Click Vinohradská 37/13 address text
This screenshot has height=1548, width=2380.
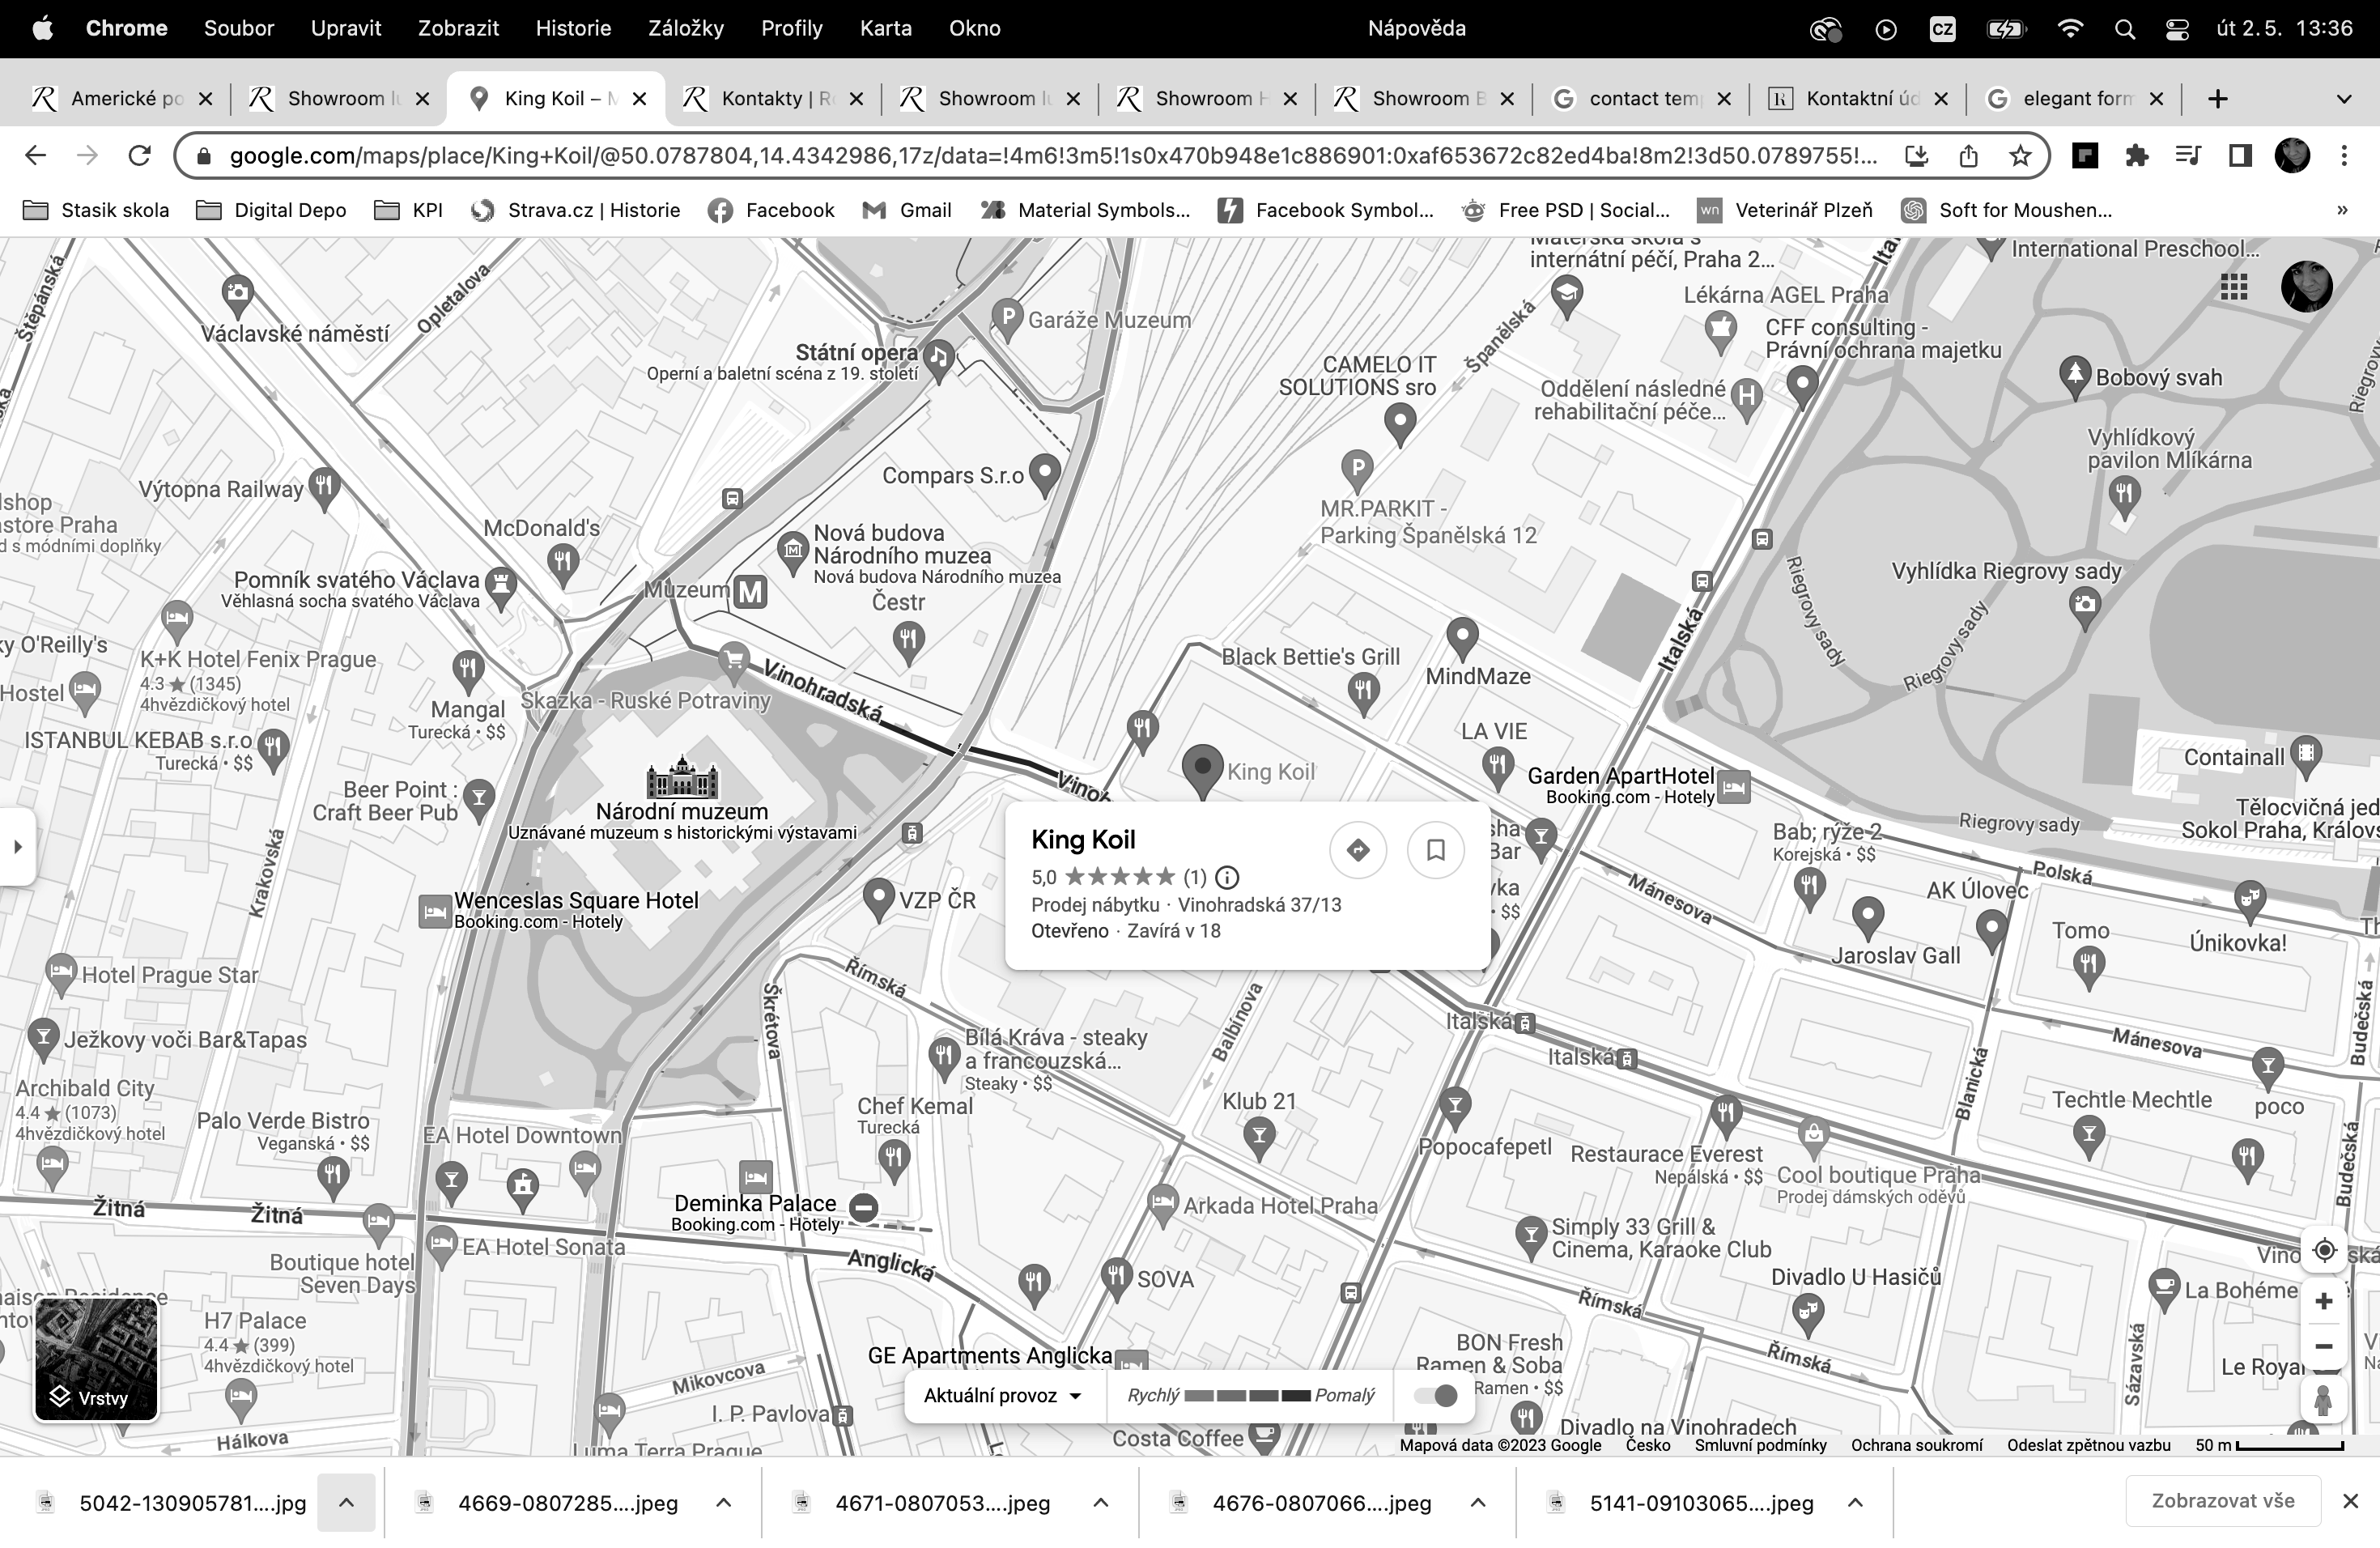pos(1259,904)
